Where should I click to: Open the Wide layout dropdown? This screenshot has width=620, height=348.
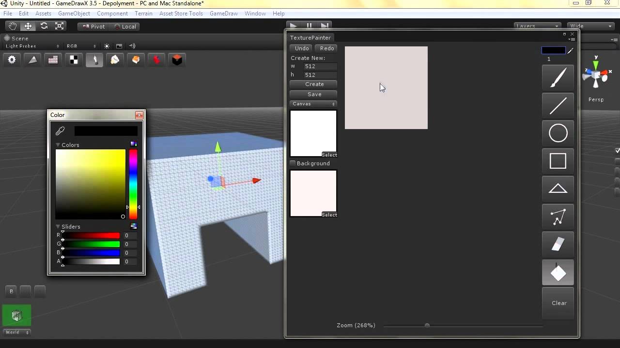pyautogui.click(x=591, y=26)
